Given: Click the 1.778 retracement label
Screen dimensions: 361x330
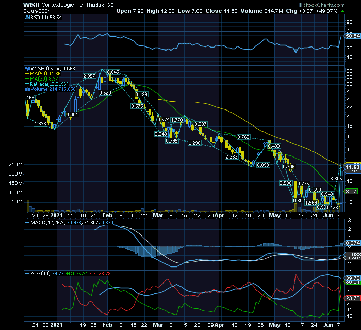Looking at the screenshot, I should point(177,120).
